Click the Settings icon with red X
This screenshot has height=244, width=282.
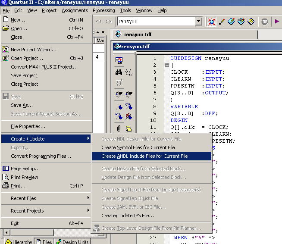211,22
